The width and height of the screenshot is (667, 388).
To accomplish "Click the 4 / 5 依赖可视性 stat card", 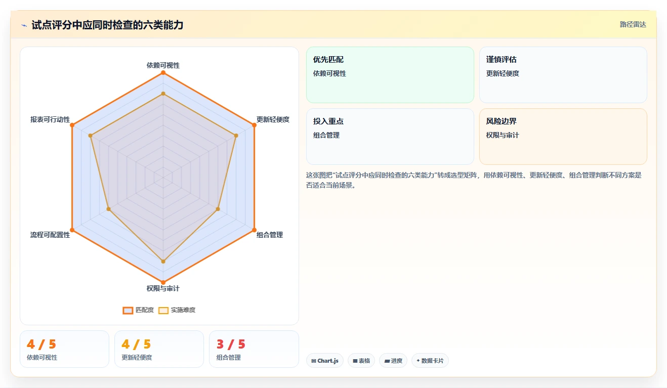I will (x=64, y=349).
